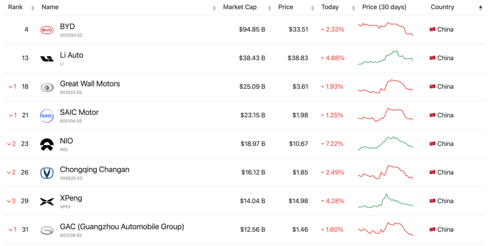The width and height of the screenshot is (489, 246).
Task: Click the NIO logo icon
Action: (x=47, y=144)
